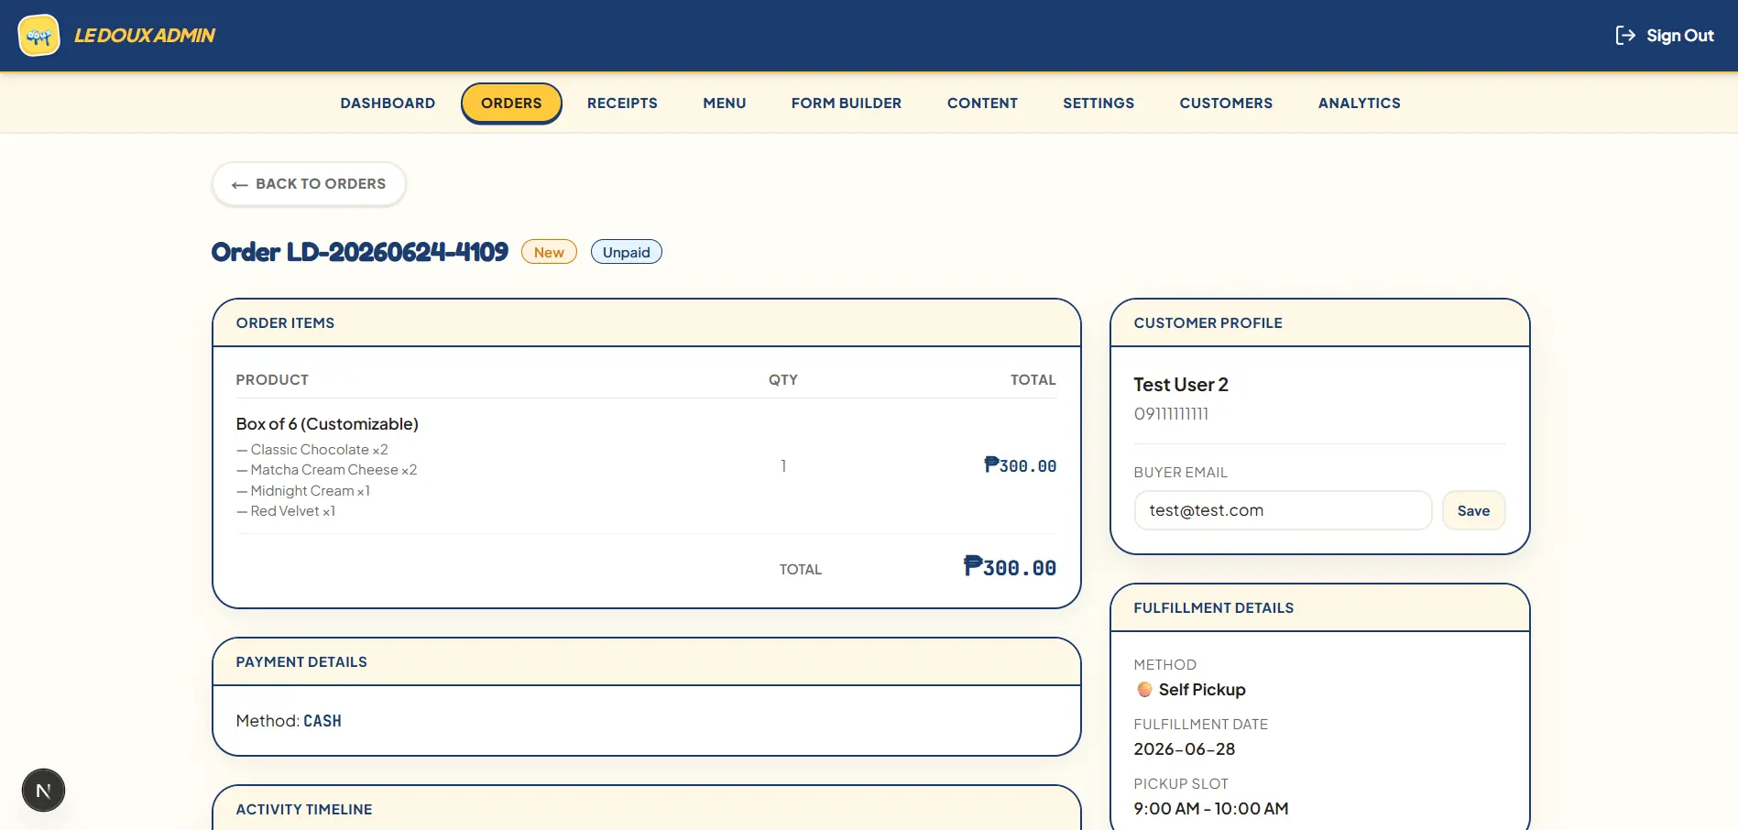The width and height of the screenshot is (1738, 830).
Task: Click the quantity value 1
Action: (783, 466)
